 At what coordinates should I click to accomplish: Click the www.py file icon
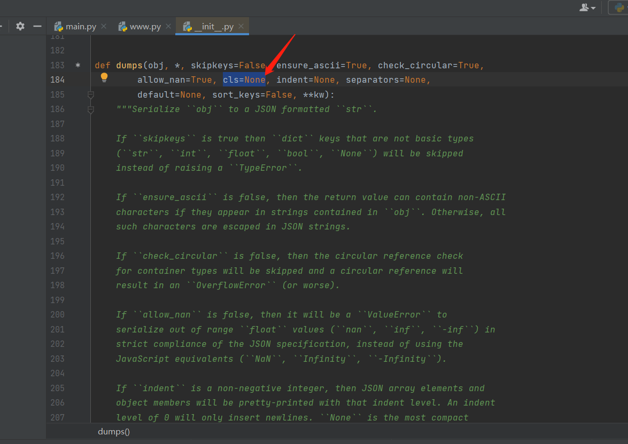122,26
